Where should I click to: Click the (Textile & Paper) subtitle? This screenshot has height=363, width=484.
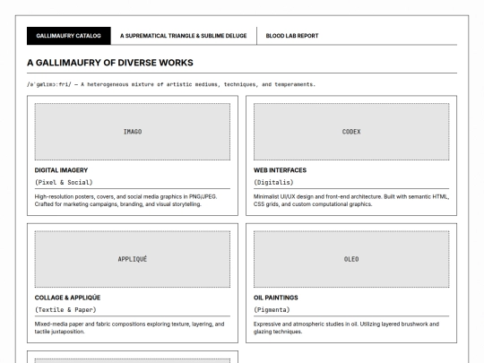(65, 309)
